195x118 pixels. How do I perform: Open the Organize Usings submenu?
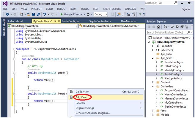tap(106, 108)
